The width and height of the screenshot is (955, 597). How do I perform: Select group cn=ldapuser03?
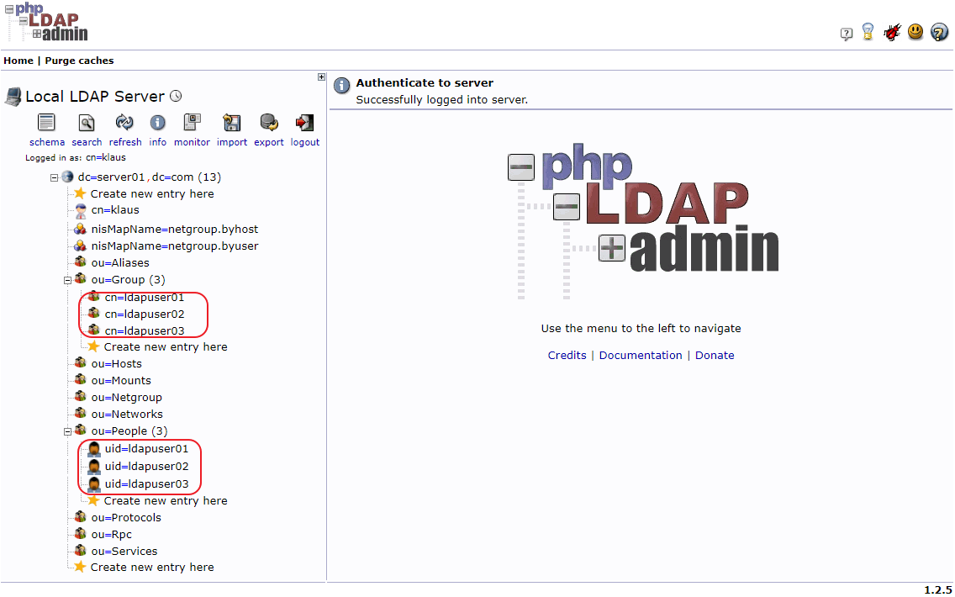(145, 330)
